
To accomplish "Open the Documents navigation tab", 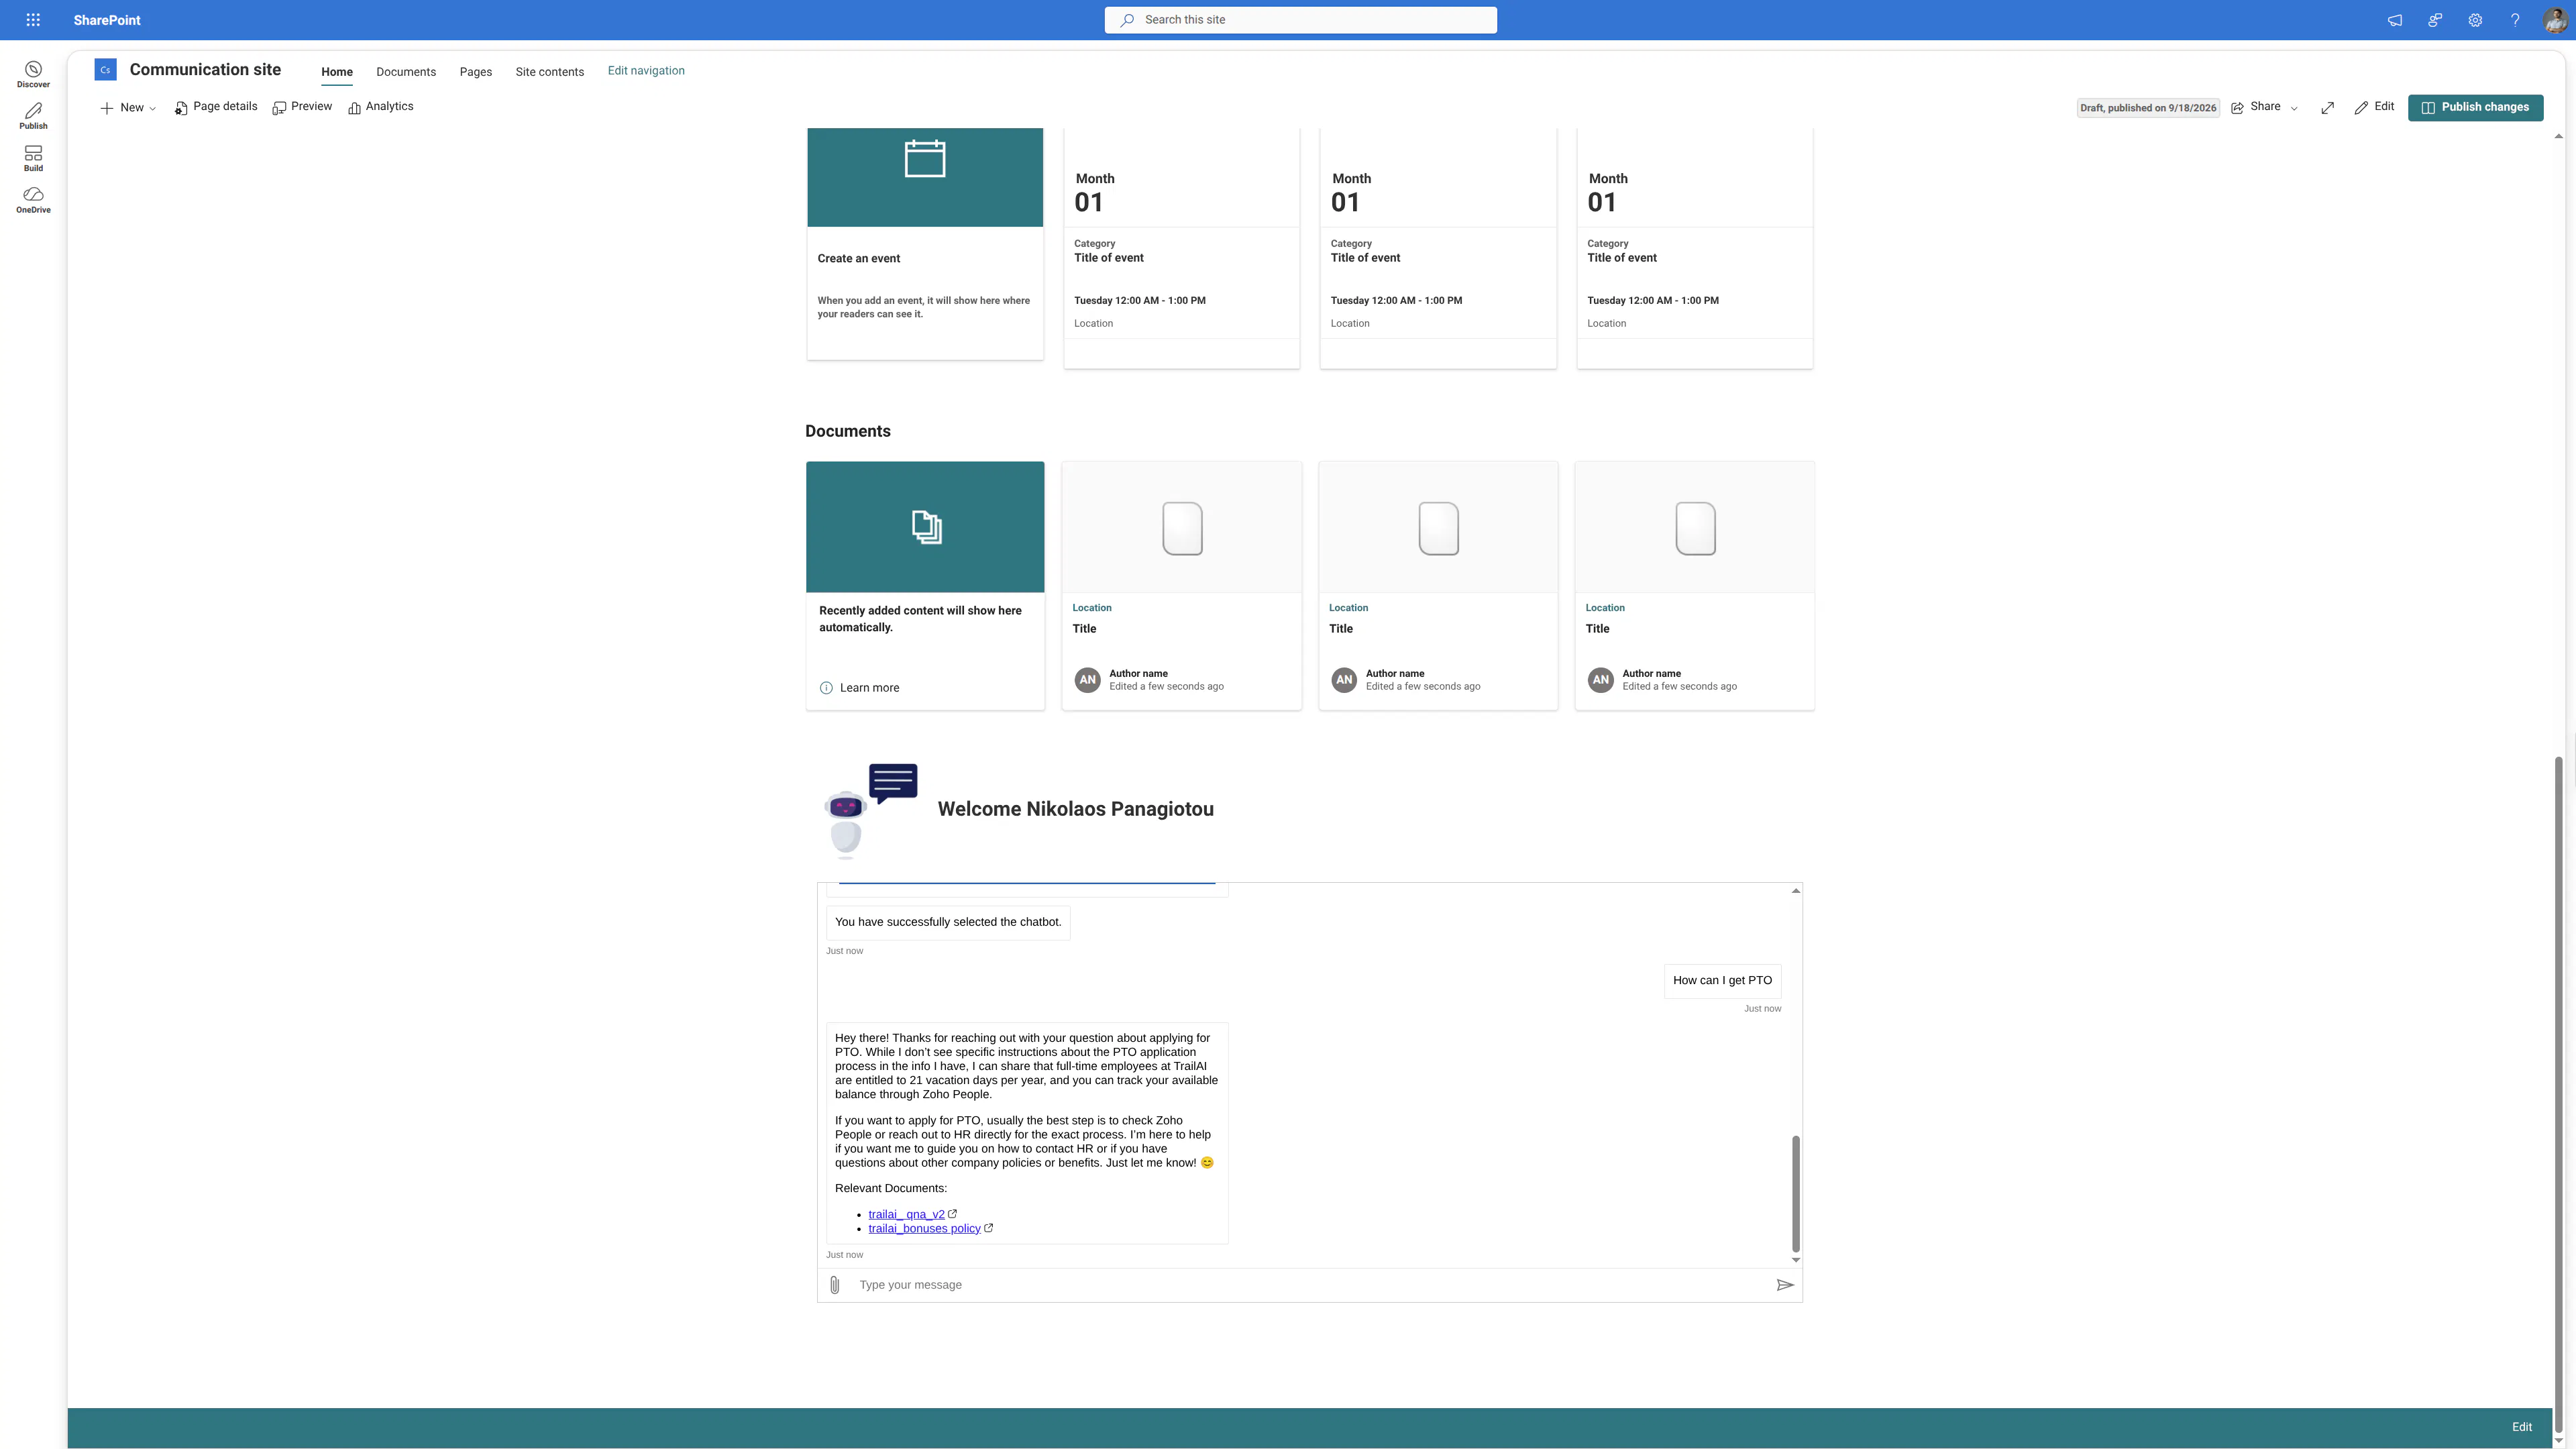I will (406, 72).
